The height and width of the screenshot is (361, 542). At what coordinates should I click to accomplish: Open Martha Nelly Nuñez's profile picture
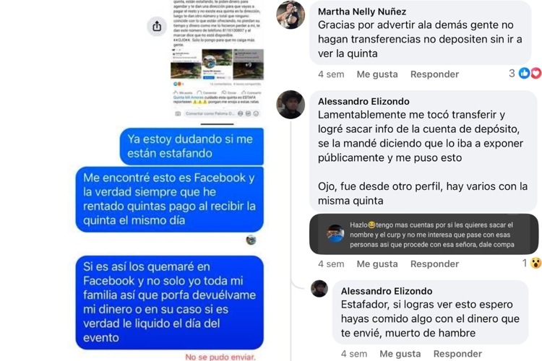click(291, 14)
